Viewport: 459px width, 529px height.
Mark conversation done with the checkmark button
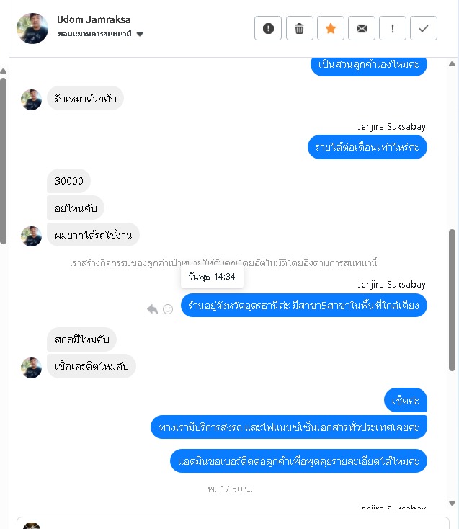424,28
